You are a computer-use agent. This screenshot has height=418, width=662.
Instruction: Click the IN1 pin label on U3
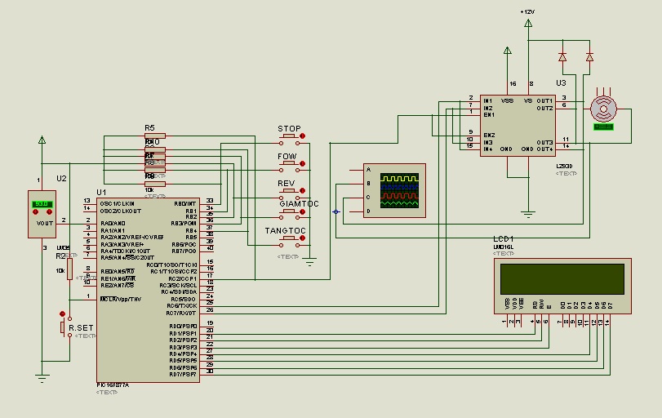487,101
